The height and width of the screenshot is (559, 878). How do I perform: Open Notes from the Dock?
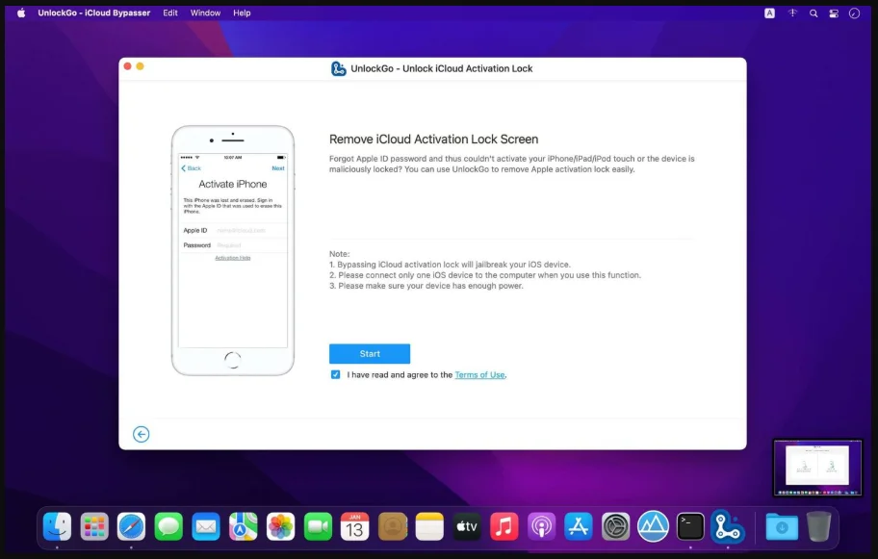click(x=429, y=526)
